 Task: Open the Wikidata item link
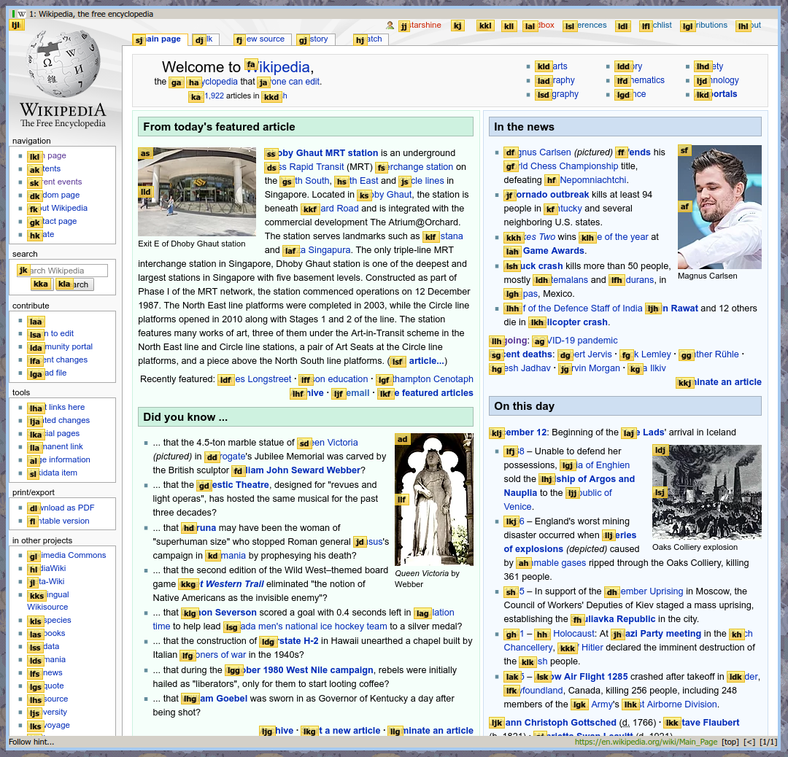tap(53, 472)
